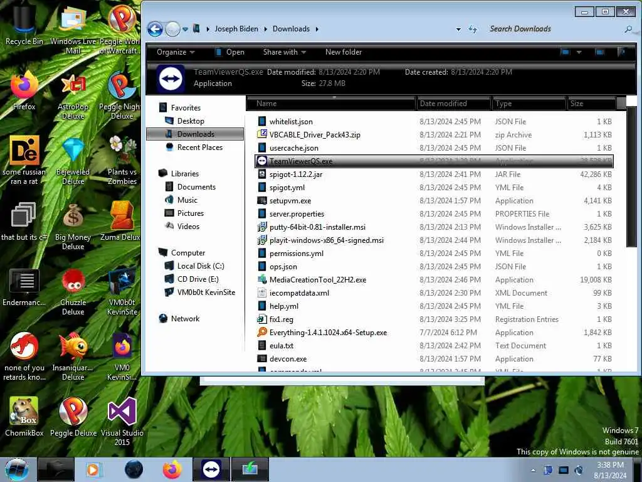The width and height of the screenshot is (642, 482).
Task: Open Peggle Deluxe desktop shortcut
Action: click(x=73, y=417)
